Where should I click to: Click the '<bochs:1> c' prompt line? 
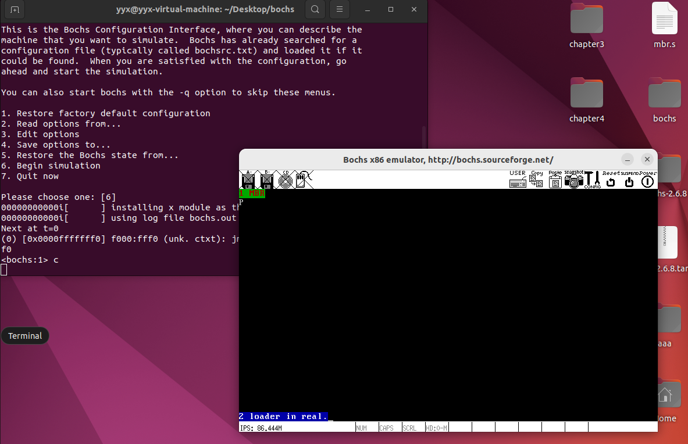click(x=30, y=260)
